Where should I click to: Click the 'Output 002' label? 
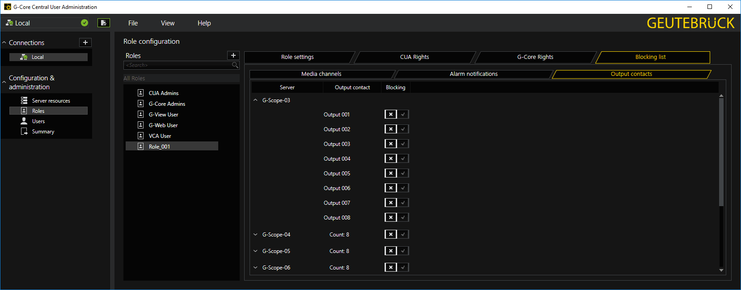337,129
